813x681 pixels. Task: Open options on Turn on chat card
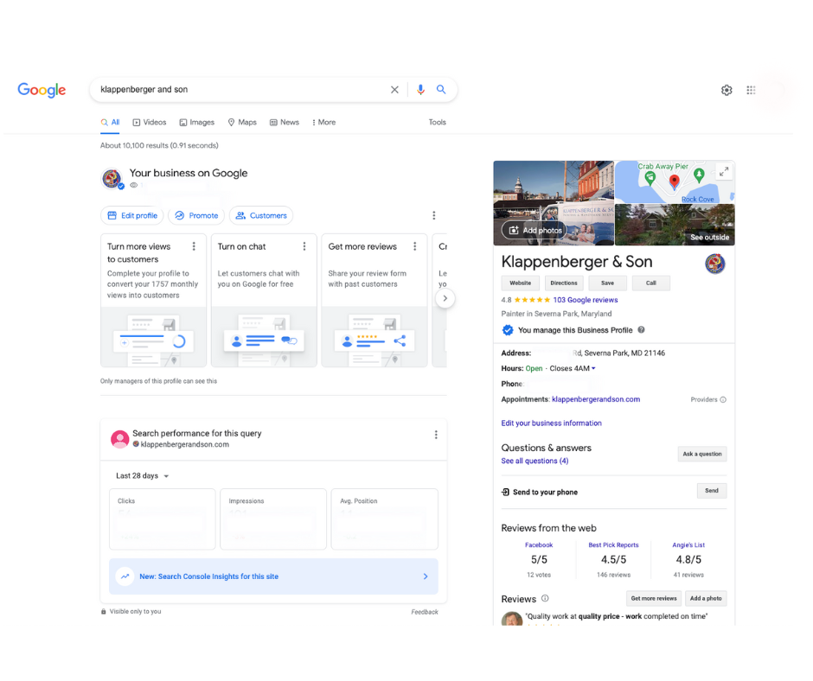pyautogui.click(x=304, y=246)
